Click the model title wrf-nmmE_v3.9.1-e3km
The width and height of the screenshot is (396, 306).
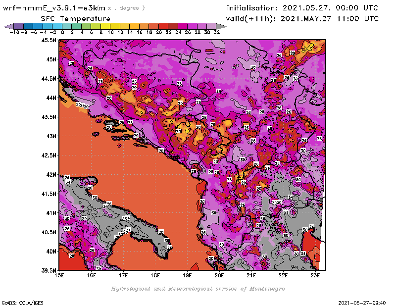(54, 8)
